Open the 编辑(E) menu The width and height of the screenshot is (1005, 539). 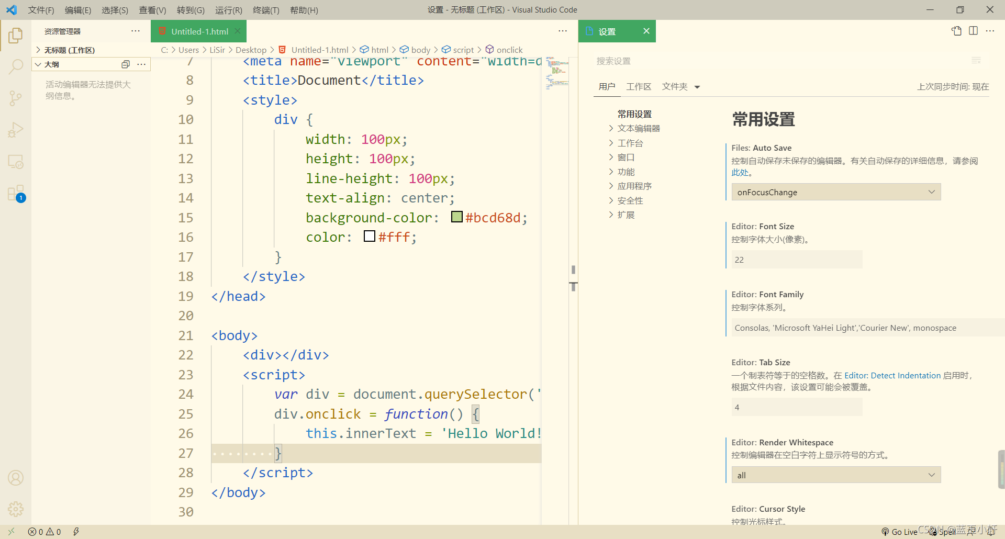(x=78, y=10)
